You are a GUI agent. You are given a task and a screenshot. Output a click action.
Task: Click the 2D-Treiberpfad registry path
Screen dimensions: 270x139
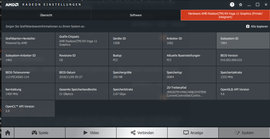(x=186, y=94)
